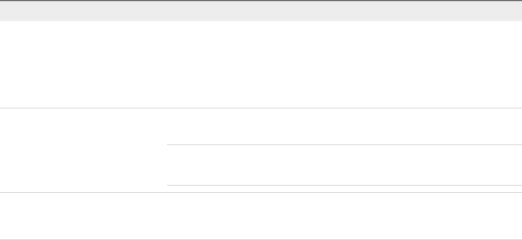The width and height of the screenshot is (522, 240).
Task: Click the header bar above the narrow column
Action: [84, 11]
